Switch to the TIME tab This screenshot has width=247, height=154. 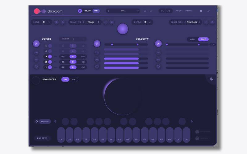[x=203, y=39]
